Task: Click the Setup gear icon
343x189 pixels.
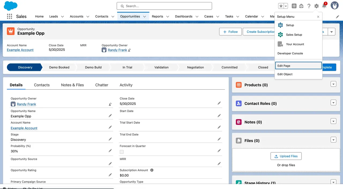Action: click(x=316, y=6)
